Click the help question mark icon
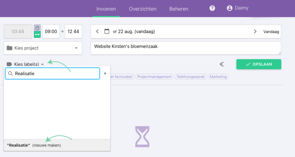 pos(212,8)
